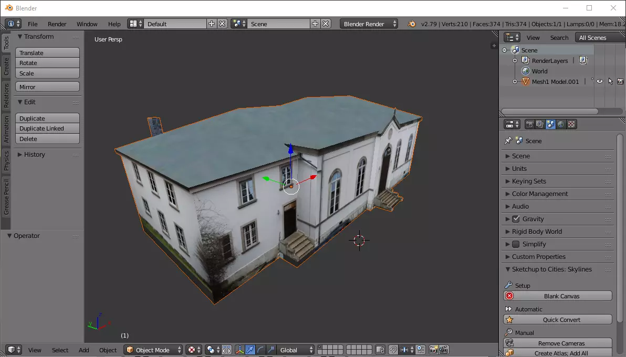Uncheck the Gravity checkbox

(x=516, y=219)
